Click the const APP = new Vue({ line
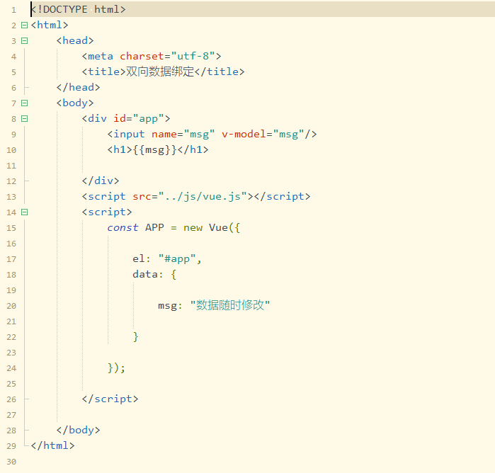 coord(173,228)
